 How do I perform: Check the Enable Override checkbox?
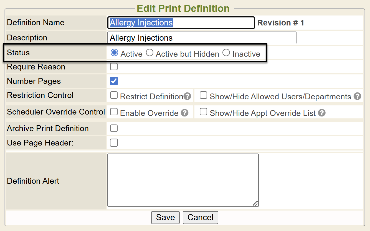(x=114, y=112)
